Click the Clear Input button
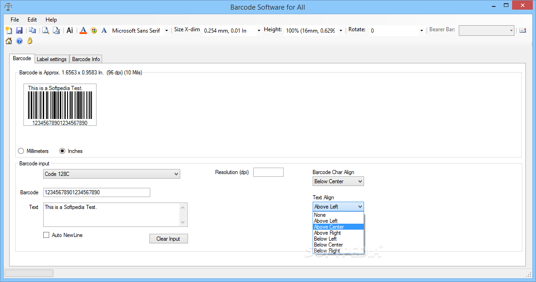The image size is (536, 282). 169,239
